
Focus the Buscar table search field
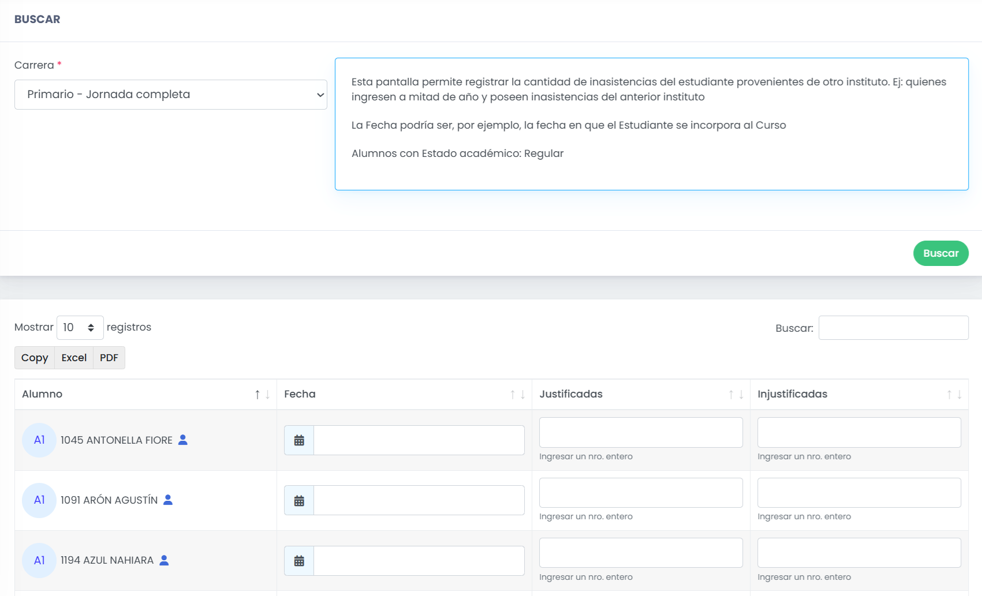[x=894, y=328]
